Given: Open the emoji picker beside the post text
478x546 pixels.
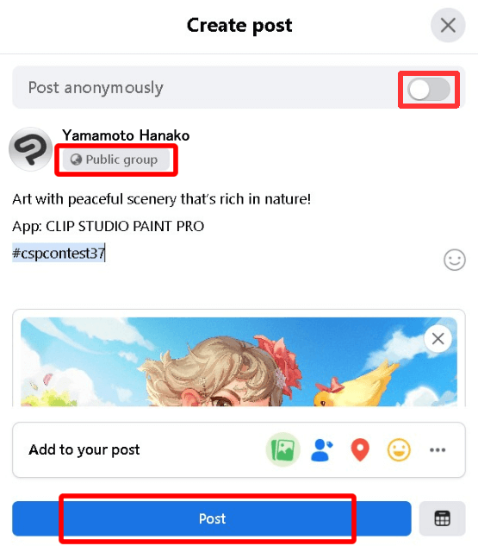Looking at the screenshot, I should click(455, 260).
